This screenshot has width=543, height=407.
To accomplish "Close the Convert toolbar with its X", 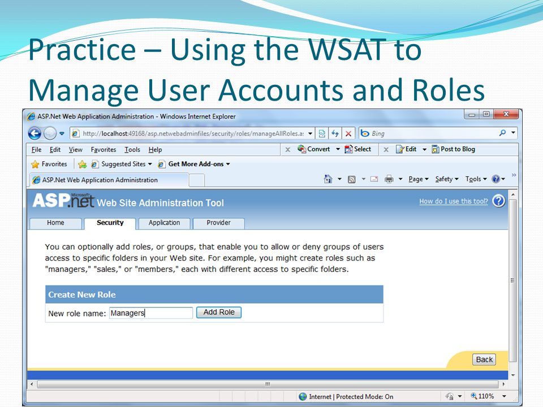I will (x=288, y=149).
